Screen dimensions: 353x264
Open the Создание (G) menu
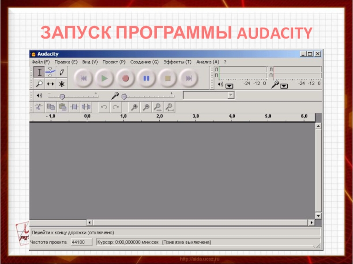coord(144,62)
